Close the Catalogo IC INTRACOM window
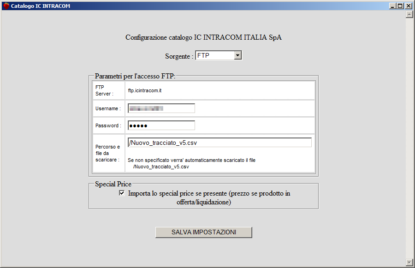The image size is (415, 268). click(409, 6)
